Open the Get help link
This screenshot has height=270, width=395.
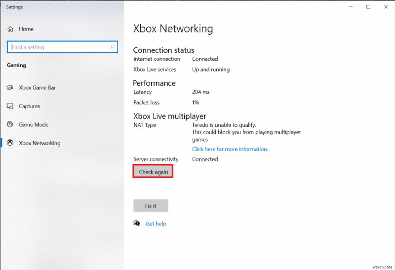coord(156,224)
